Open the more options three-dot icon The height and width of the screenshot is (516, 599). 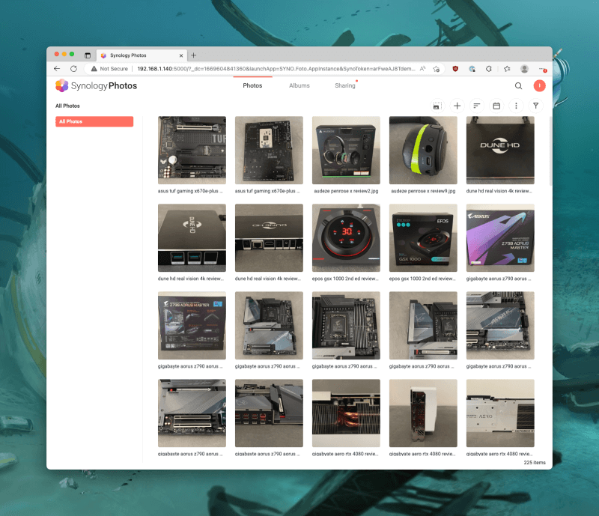coord(517,106)
